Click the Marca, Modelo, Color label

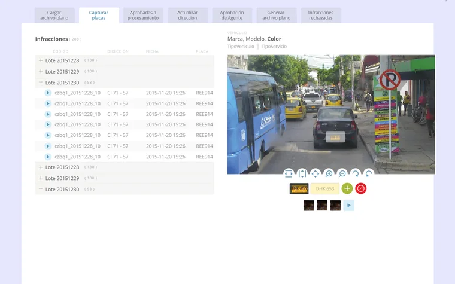coord(254,39)
